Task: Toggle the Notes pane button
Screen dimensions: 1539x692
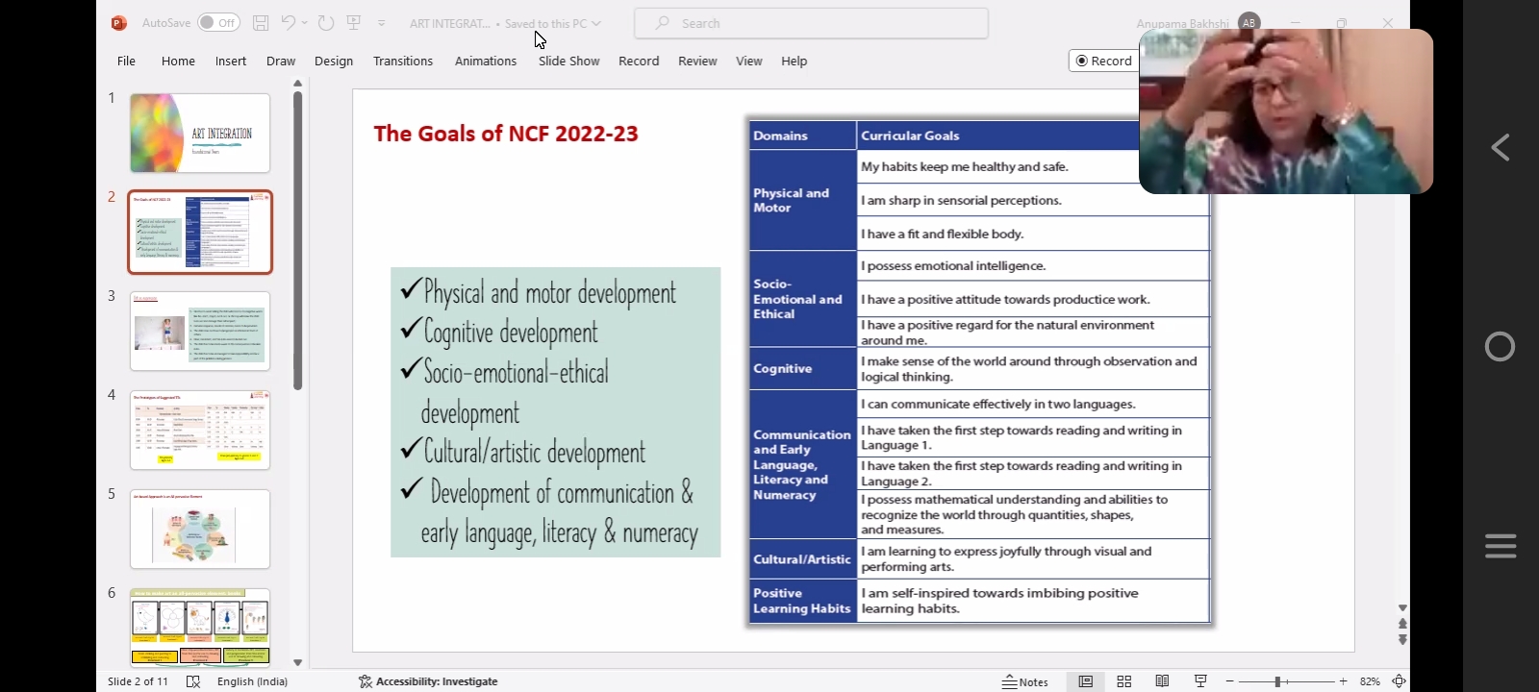Action: 1025,681
